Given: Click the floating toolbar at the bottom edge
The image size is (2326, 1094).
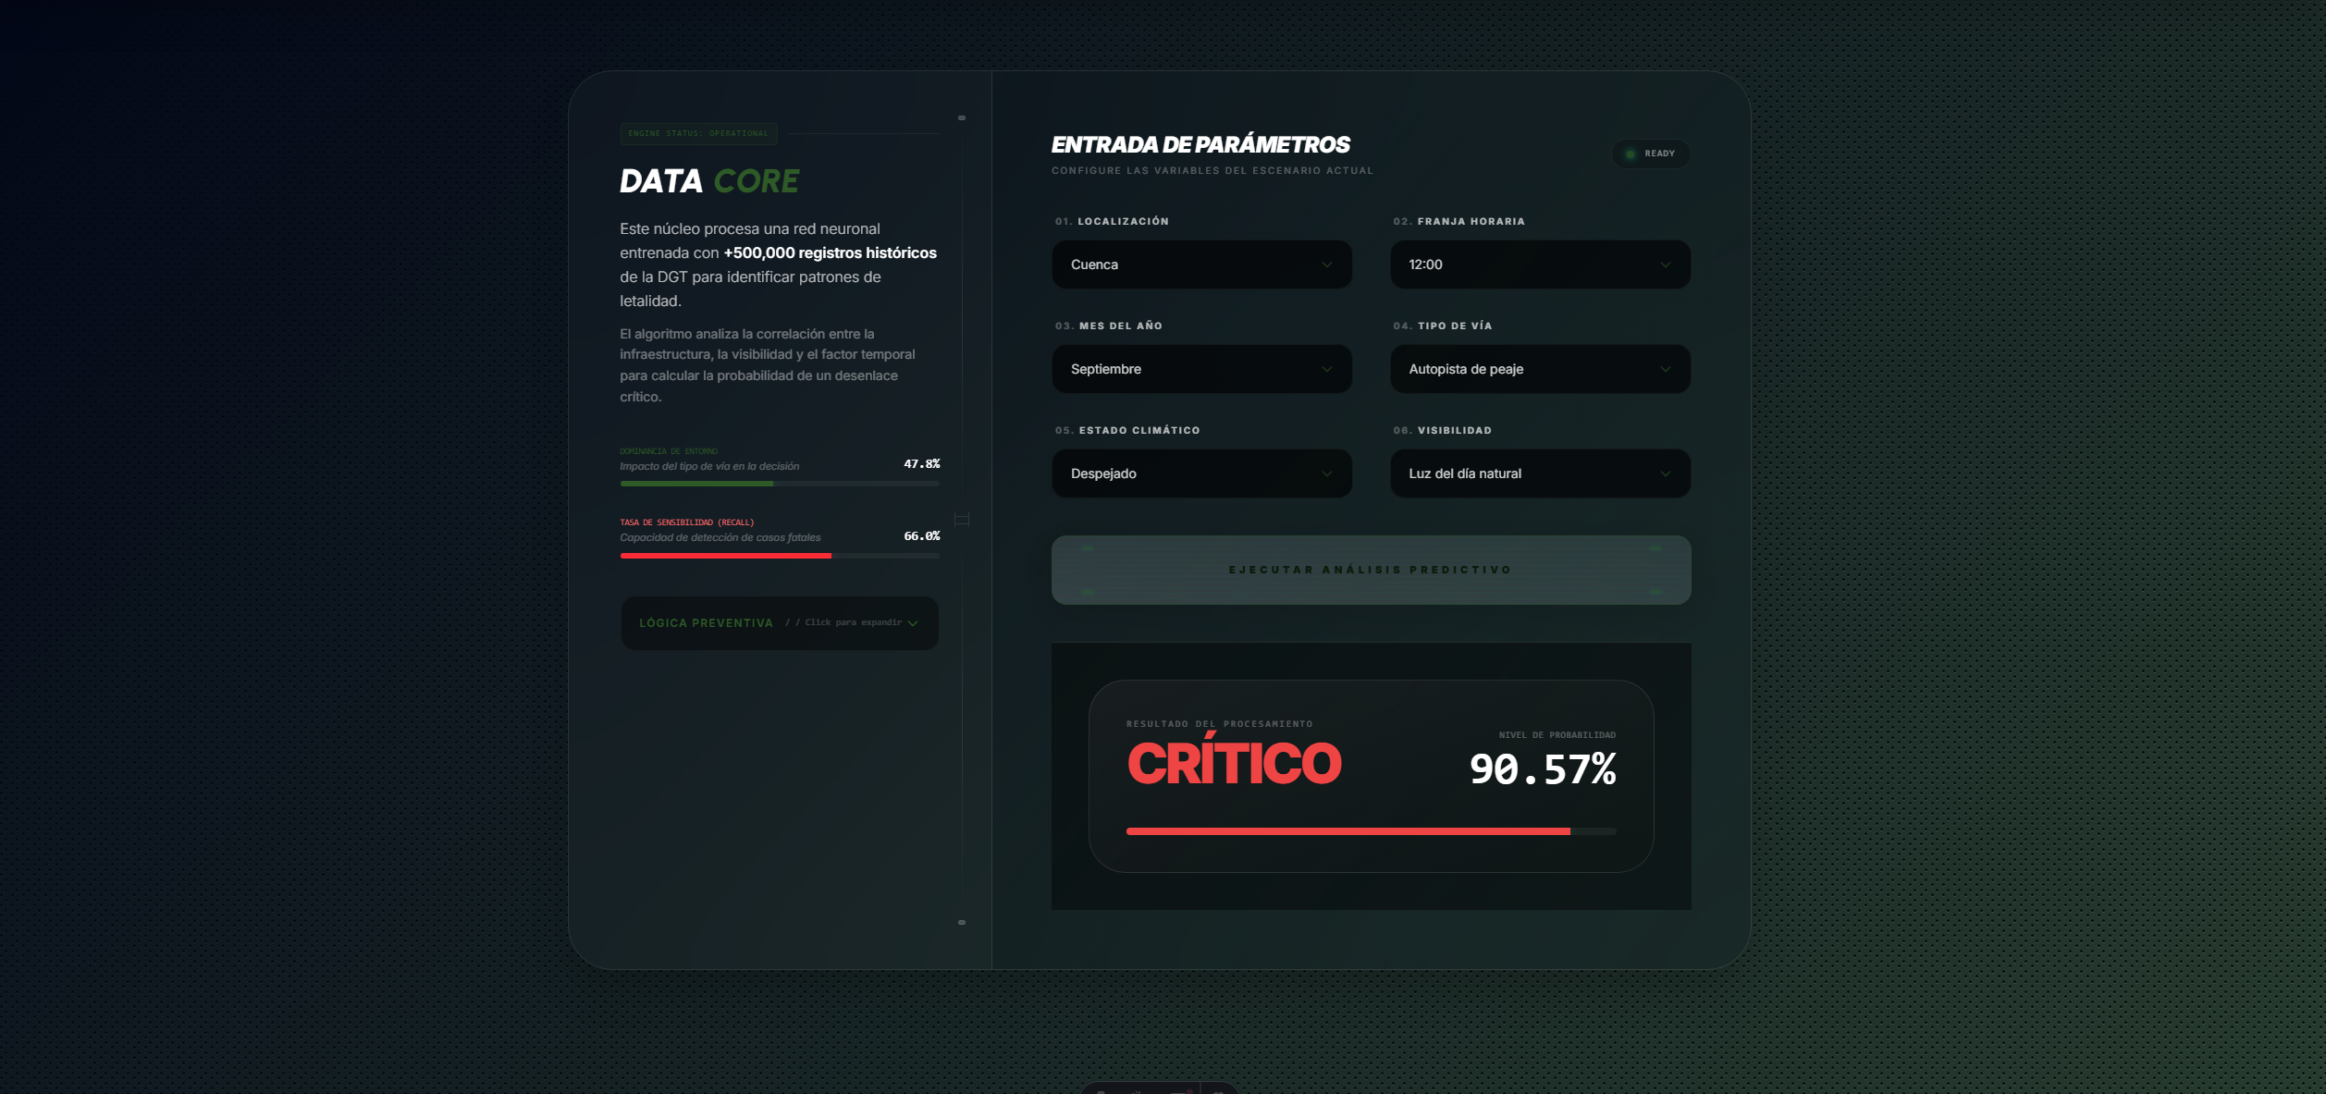Looking at the screenshot, I should (x=1158, y=1088).
